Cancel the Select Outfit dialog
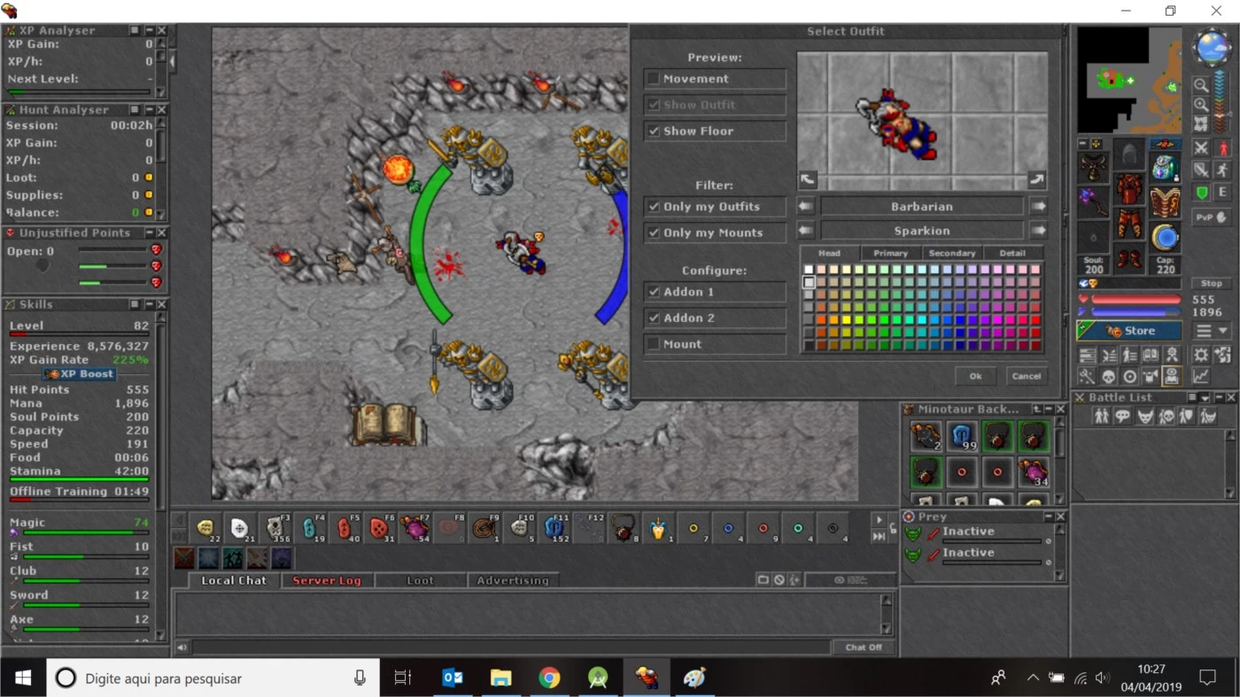This screenshot has width=1240, height=697. [x=1027, y=376]
